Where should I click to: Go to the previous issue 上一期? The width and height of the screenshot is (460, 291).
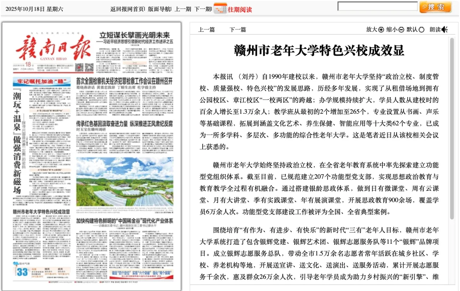coord(183,9)
